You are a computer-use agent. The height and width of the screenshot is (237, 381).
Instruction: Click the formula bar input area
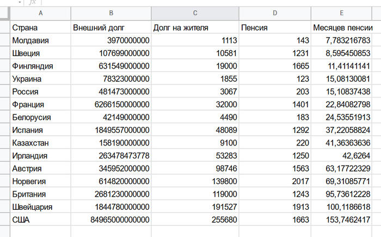[207, 2]
